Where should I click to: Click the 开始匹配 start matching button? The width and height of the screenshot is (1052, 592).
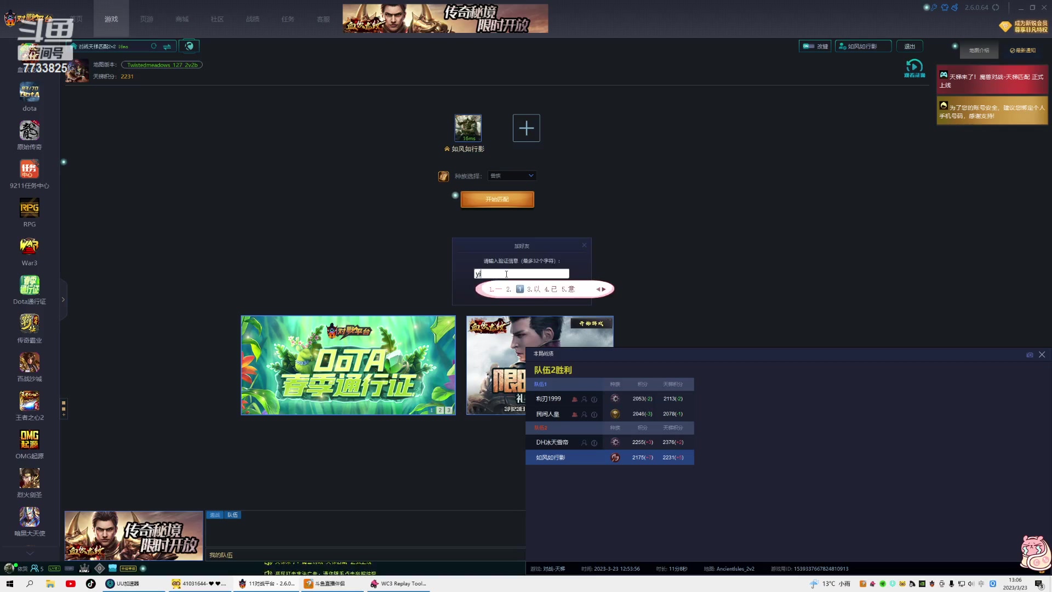tap(497, 200)
